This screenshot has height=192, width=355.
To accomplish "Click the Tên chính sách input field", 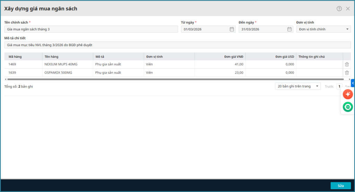I will click(x=91, y=29).
